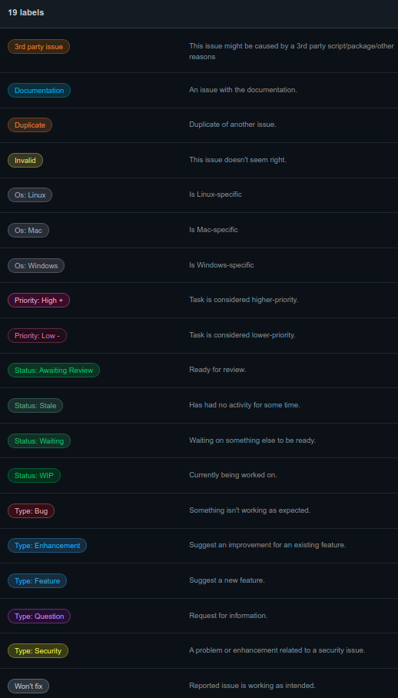Screen dimensions: 398x698
Task: Click the Status: Stale label
Action: [x=35, y=406]
